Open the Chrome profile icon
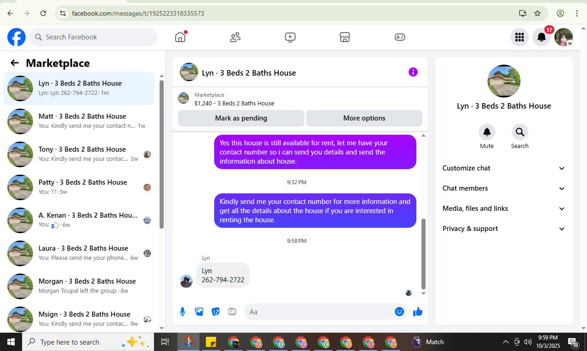This screenshot has width=587, height=351. pos(560,13)
